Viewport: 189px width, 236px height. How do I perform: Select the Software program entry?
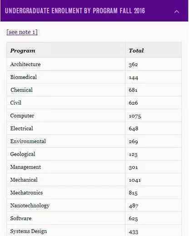pyautogui.click(x=21, y=218)
